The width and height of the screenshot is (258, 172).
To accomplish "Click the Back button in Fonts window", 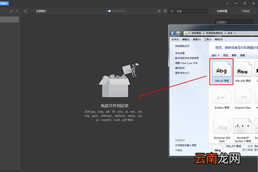I will (172, 33).
